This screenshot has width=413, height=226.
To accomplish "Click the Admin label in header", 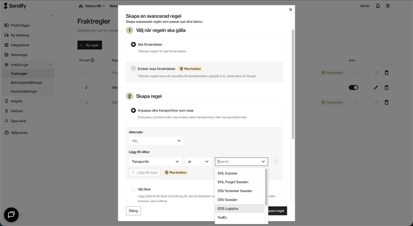I will point(364,6).
